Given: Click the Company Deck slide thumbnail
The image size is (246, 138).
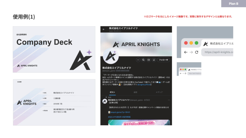Looking at the screenshot, I should 54,49.
